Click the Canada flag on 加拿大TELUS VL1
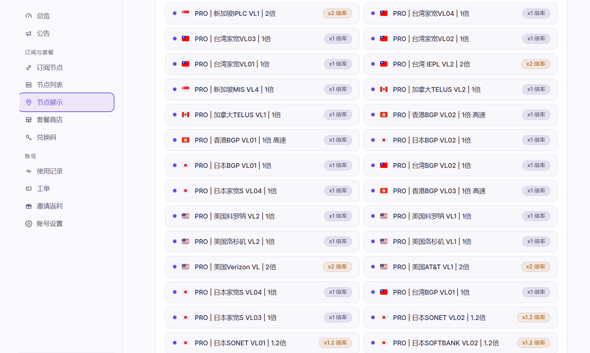The height and width of the screenshot is (353, 590). point(186,115)
